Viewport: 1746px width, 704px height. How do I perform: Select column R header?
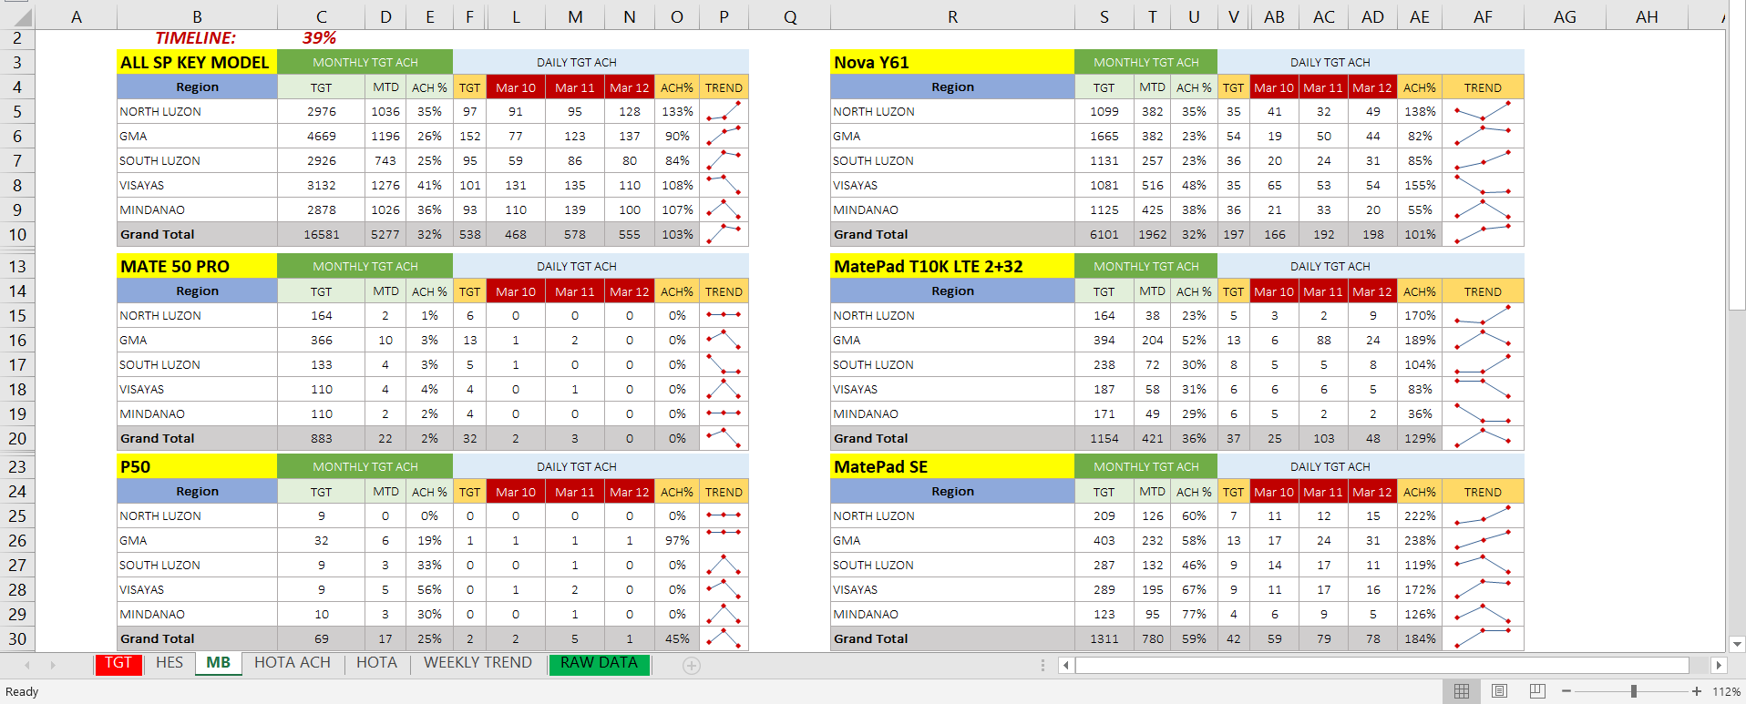[x=952, y=17]
